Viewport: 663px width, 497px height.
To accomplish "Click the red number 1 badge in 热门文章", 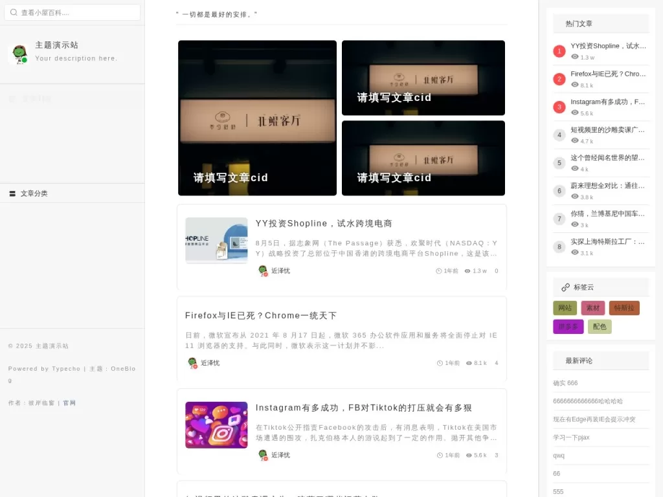I will click(559, 51).
